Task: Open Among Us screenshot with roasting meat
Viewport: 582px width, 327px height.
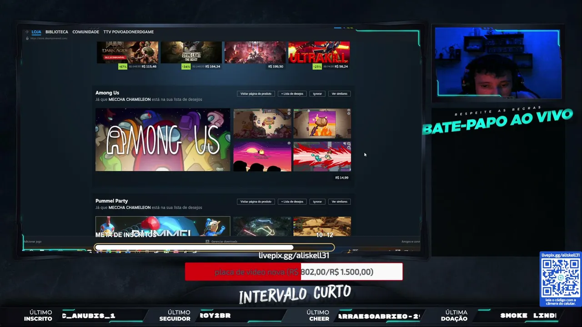Action: point(322,123)
